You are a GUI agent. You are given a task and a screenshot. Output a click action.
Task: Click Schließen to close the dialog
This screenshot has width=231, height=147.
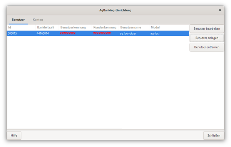click(x=214, y=135)
